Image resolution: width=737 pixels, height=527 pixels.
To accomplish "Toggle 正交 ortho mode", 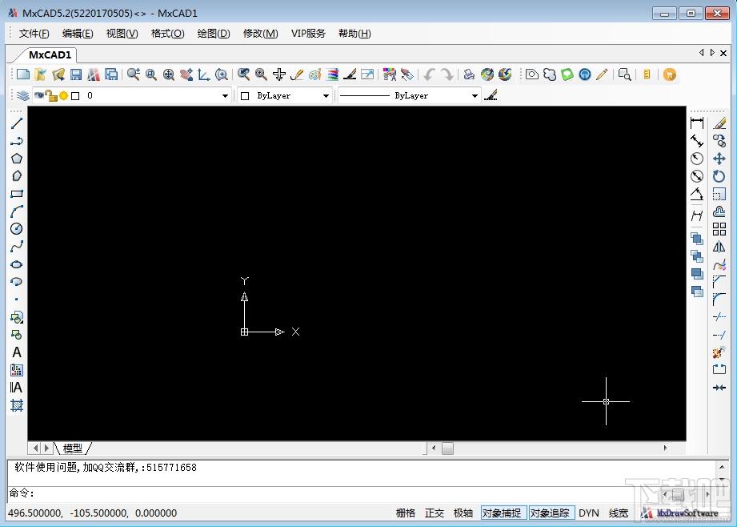I will pyautogui.click(x=435, y=513).
